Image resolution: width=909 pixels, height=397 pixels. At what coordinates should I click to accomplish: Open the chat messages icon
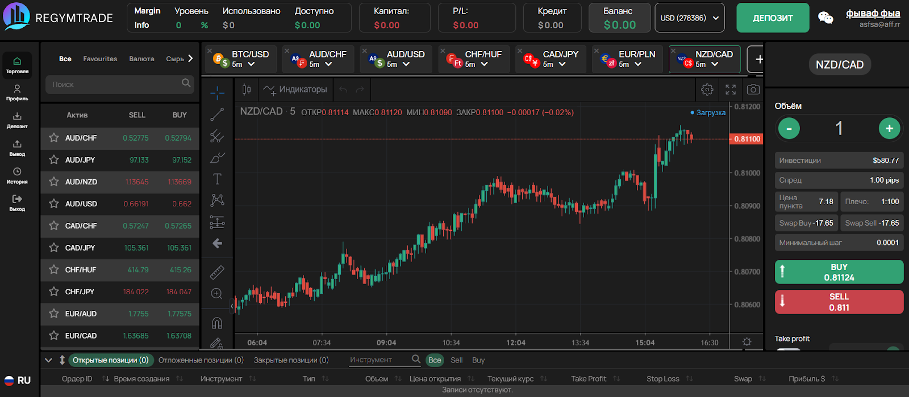825,18
